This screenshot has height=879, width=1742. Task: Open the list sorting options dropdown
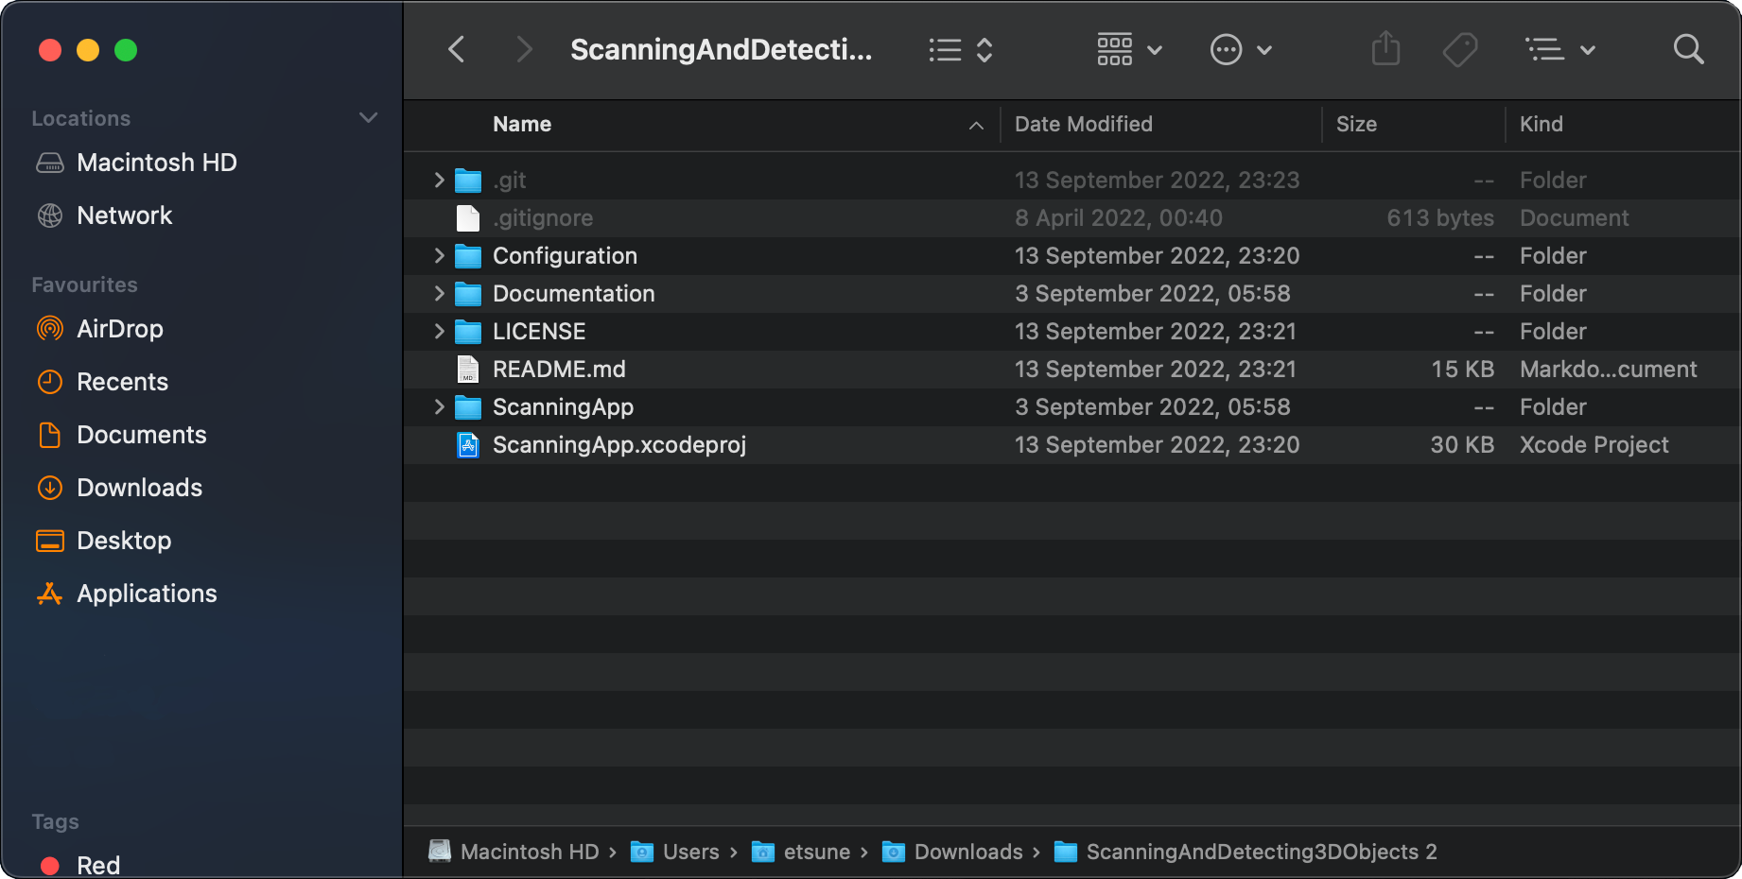[1559, 49]
